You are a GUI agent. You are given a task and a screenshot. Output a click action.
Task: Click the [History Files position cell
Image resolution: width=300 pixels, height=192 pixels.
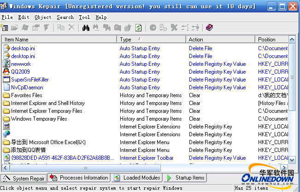click(x=273, y=103)
